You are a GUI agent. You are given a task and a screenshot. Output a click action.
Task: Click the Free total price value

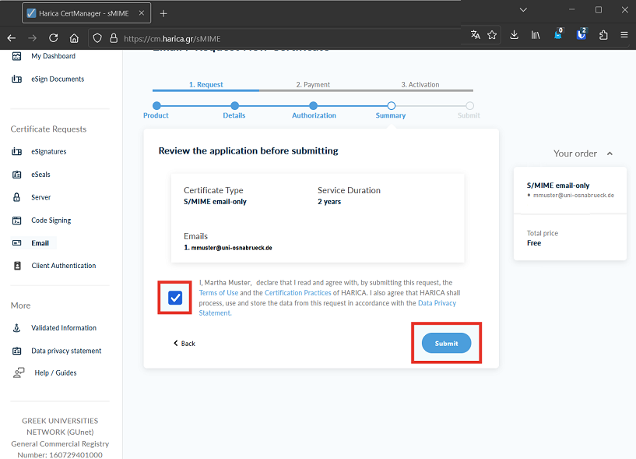(x=534, y=243)
